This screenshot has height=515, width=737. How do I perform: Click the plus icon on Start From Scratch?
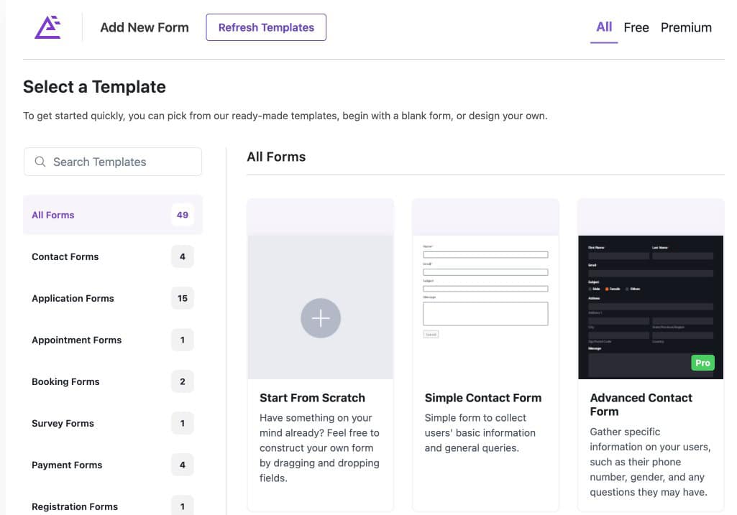pos(321,318)
